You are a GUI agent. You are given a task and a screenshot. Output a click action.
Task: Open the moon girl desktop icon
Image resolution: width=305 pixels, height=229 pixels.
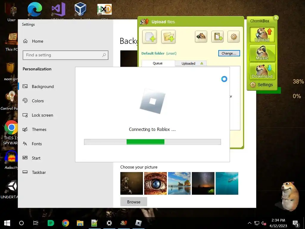(x=11, y=71)
